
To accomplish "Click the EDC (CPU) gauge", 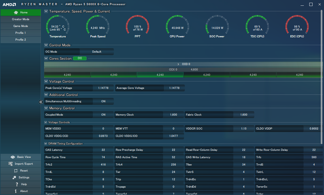I will tap(297, 26).
